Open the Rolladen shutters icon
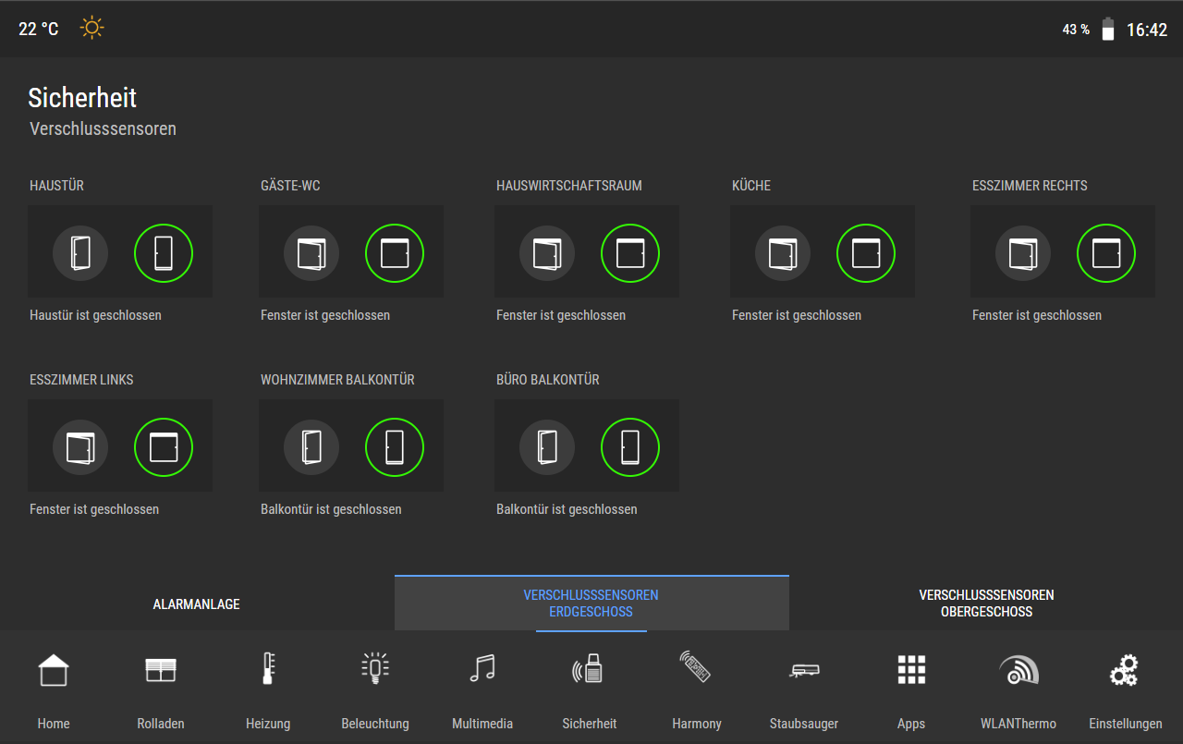This screenshot has height=744, width=1183. tap(161, 670)
